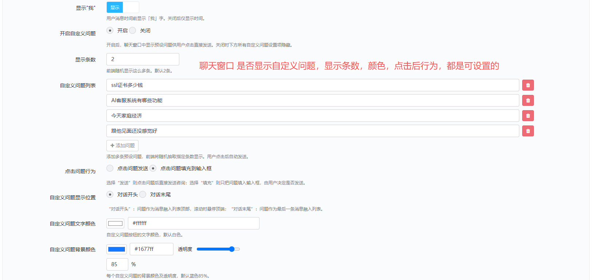Open the white text color swatch

click(x=115, y=223)
